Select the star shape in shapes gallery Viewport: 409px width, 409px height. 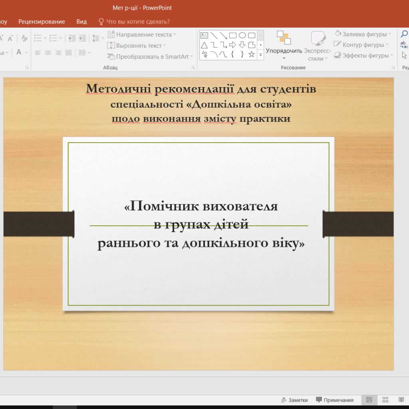click(252, 54)
